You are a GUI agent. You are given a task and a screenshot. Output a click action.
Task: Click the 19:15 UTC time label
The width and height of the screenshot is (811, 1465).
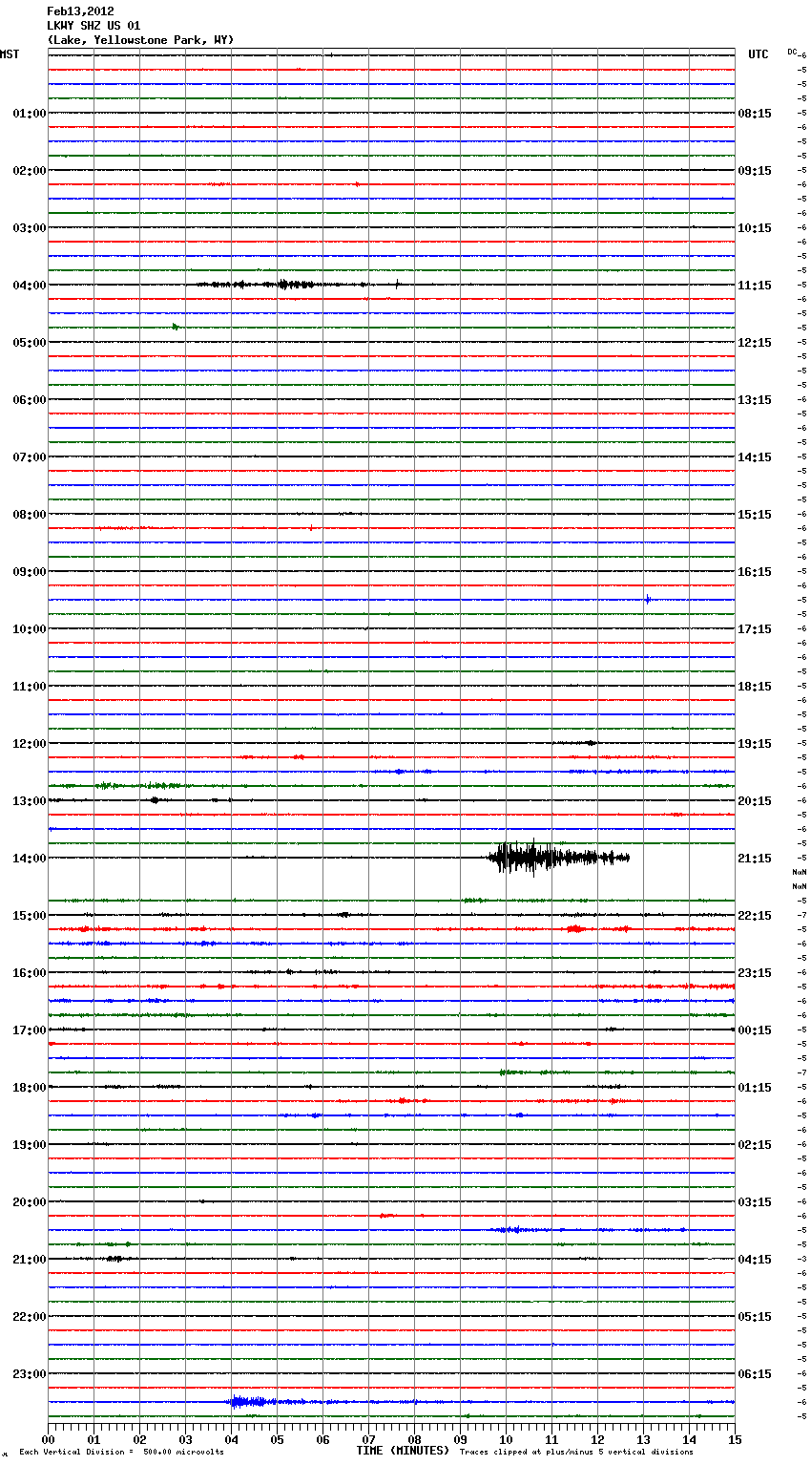755,744
